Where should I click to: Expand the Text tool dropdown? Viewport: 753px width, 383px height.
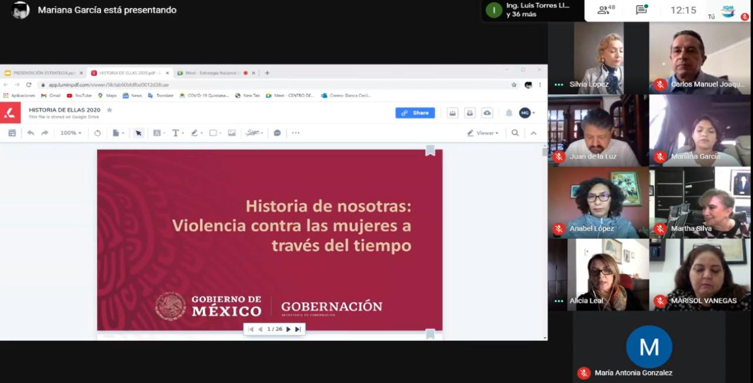[176, 133]
